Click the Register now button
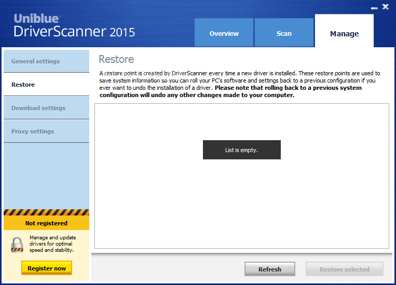This screenshot has width=396, height=285. [47, 268]
